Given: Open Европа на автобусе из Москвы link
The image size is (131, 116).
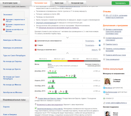Looking at the screenshot, I should pyautogui.click(x=15, y=30).
